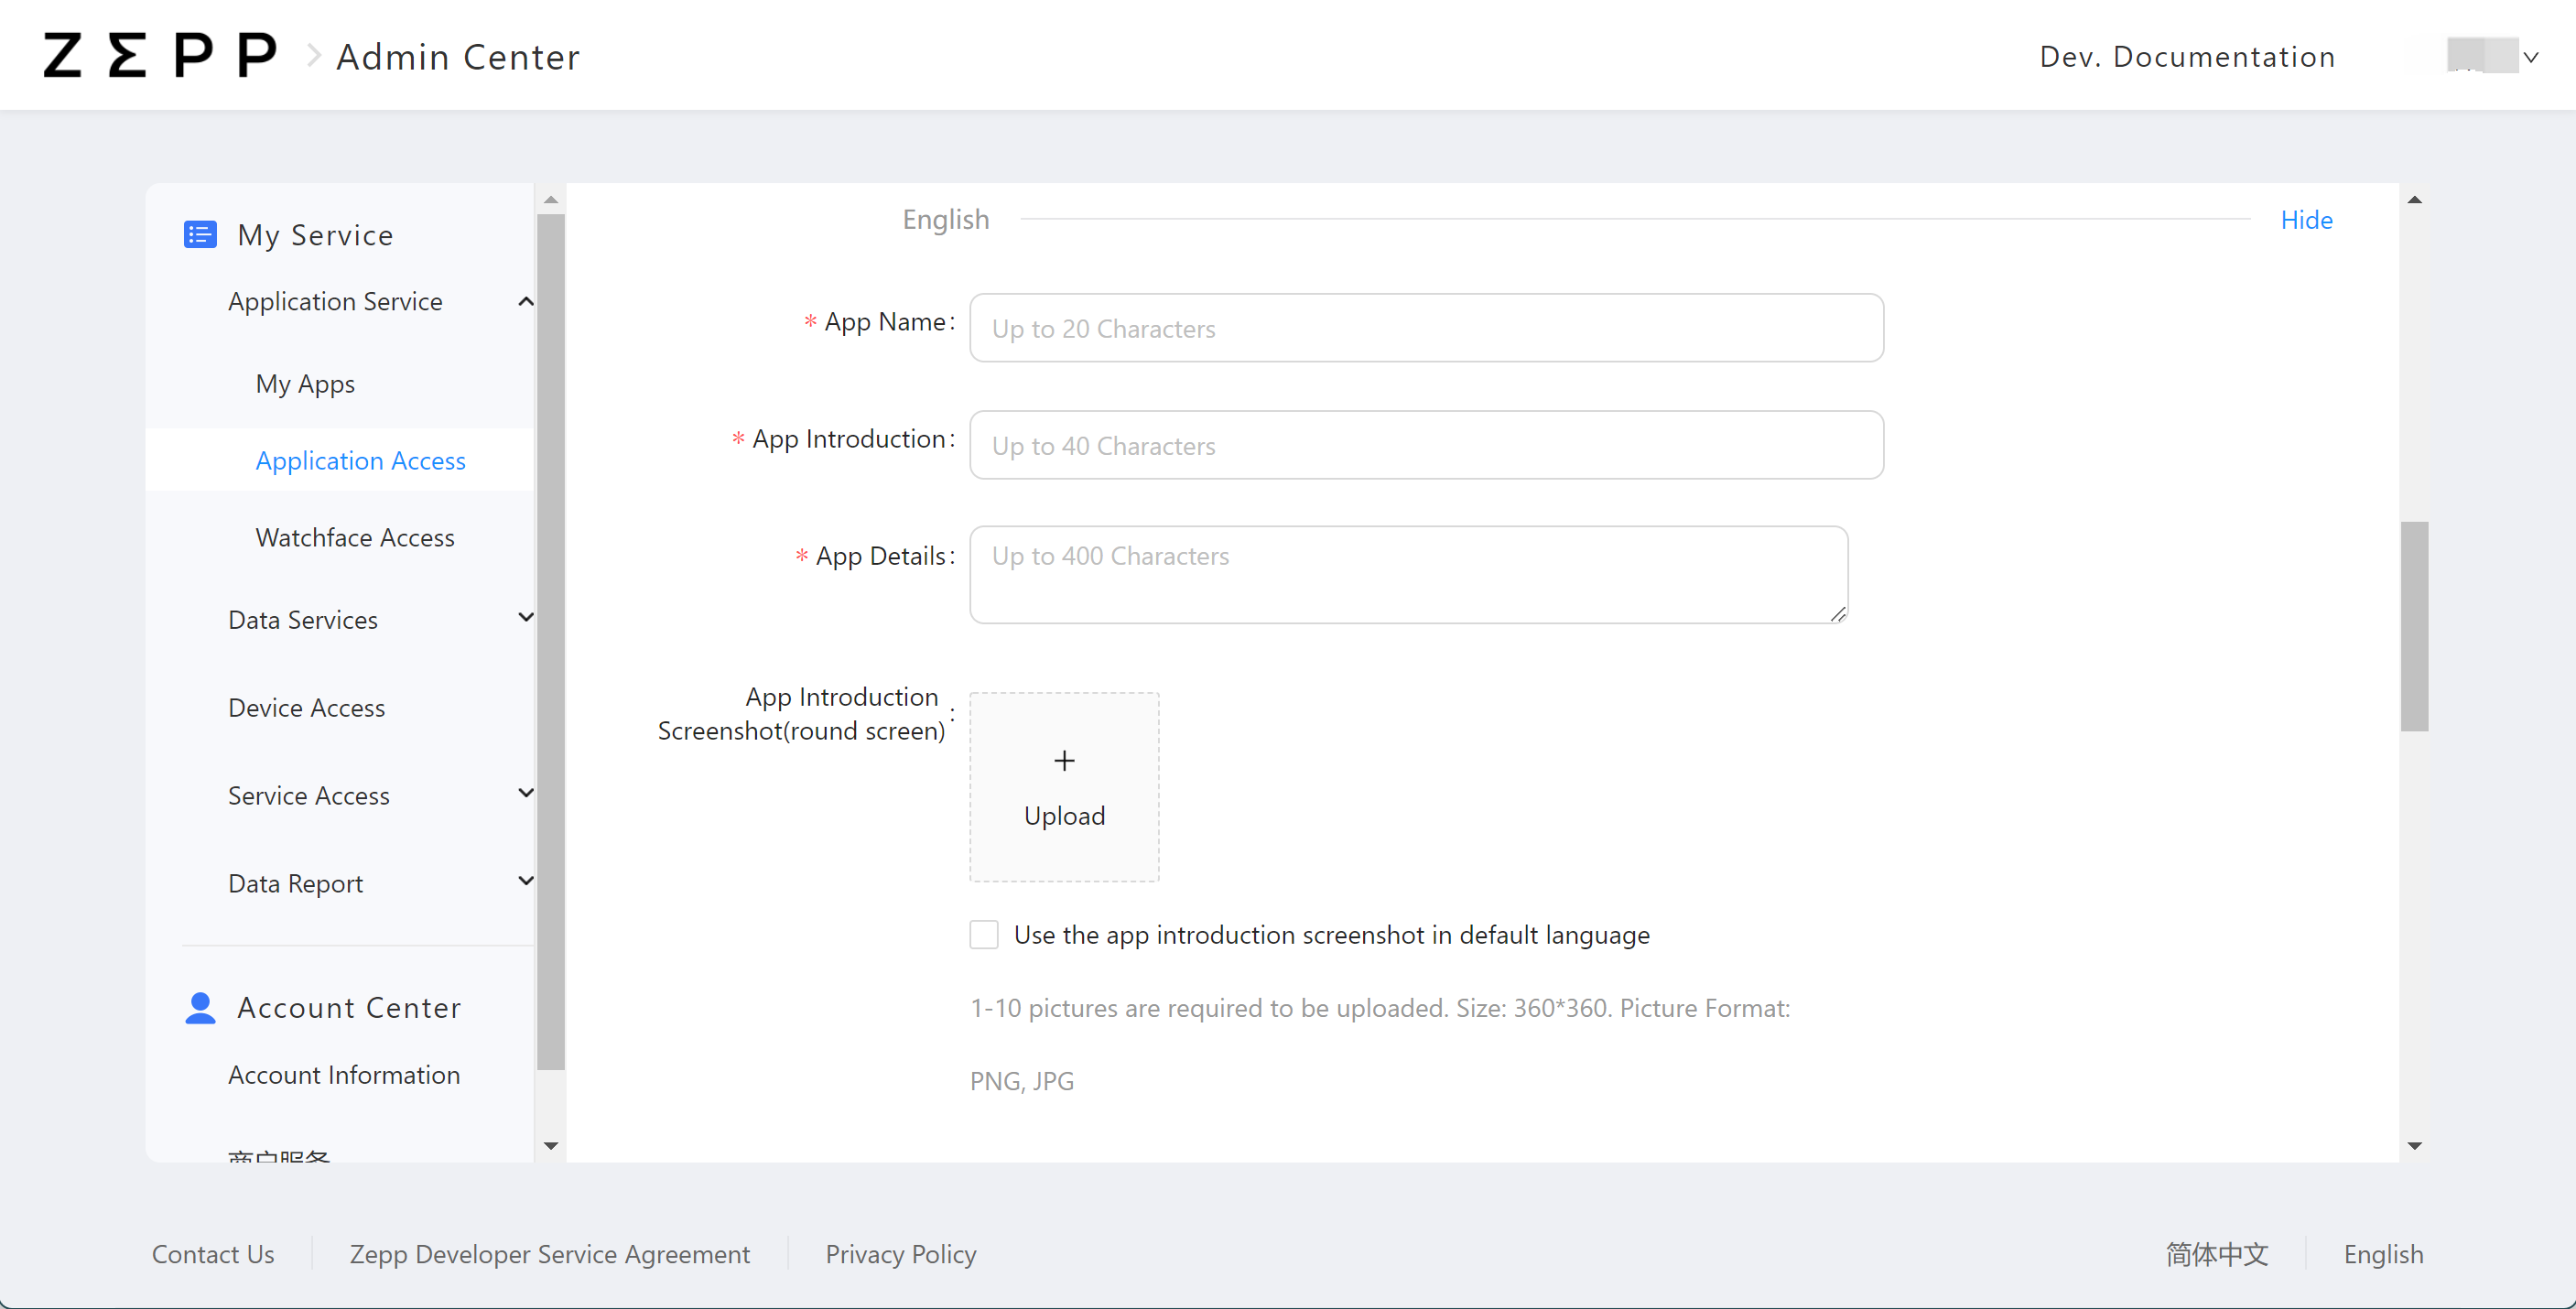Open Contact Us footer link
This screenshot has width=2576, height=1309.
point(213,1254)
